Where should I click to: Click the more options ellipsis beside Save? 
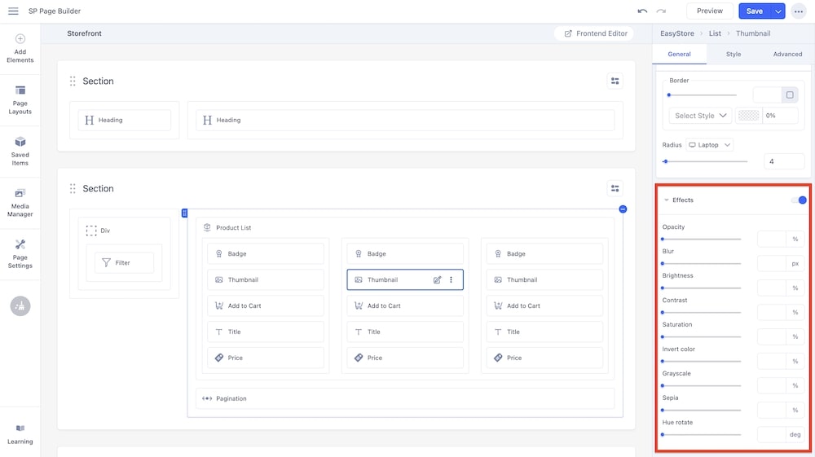coord(798,11)
